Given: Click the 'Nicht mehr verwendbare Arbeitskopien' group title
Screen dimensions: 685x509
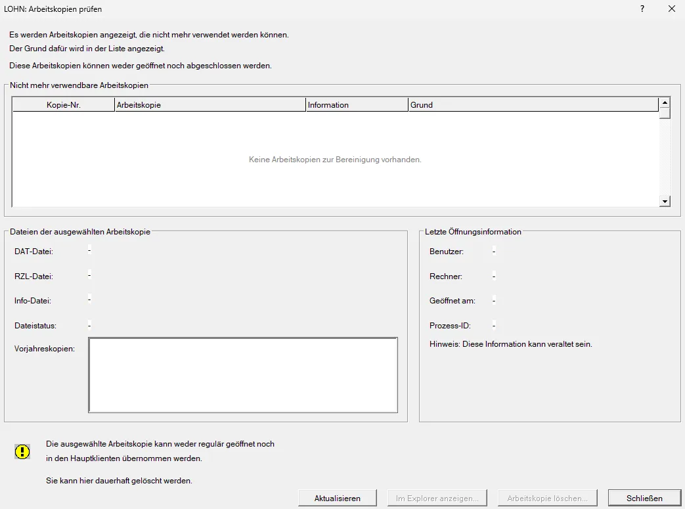Looking at the screenshot, I should [79, 85].
